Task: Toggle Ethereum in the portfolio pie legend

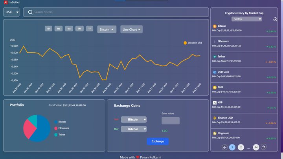Action: (x=61, y=128)
